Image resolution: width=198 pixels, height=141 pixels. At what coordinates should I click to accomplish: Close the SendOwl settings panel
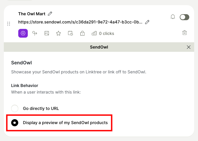(188, 47)
